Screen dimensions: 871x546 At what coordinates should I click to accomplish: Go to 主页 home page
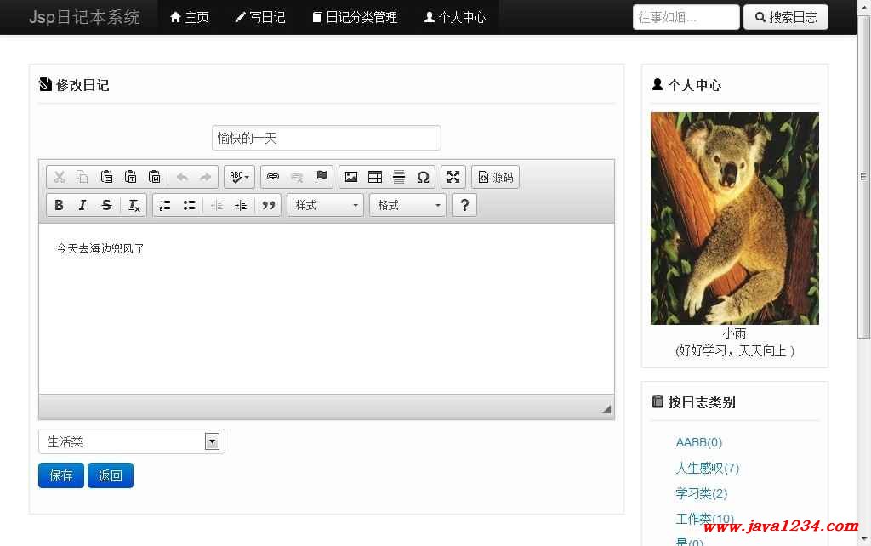(190, 17)
